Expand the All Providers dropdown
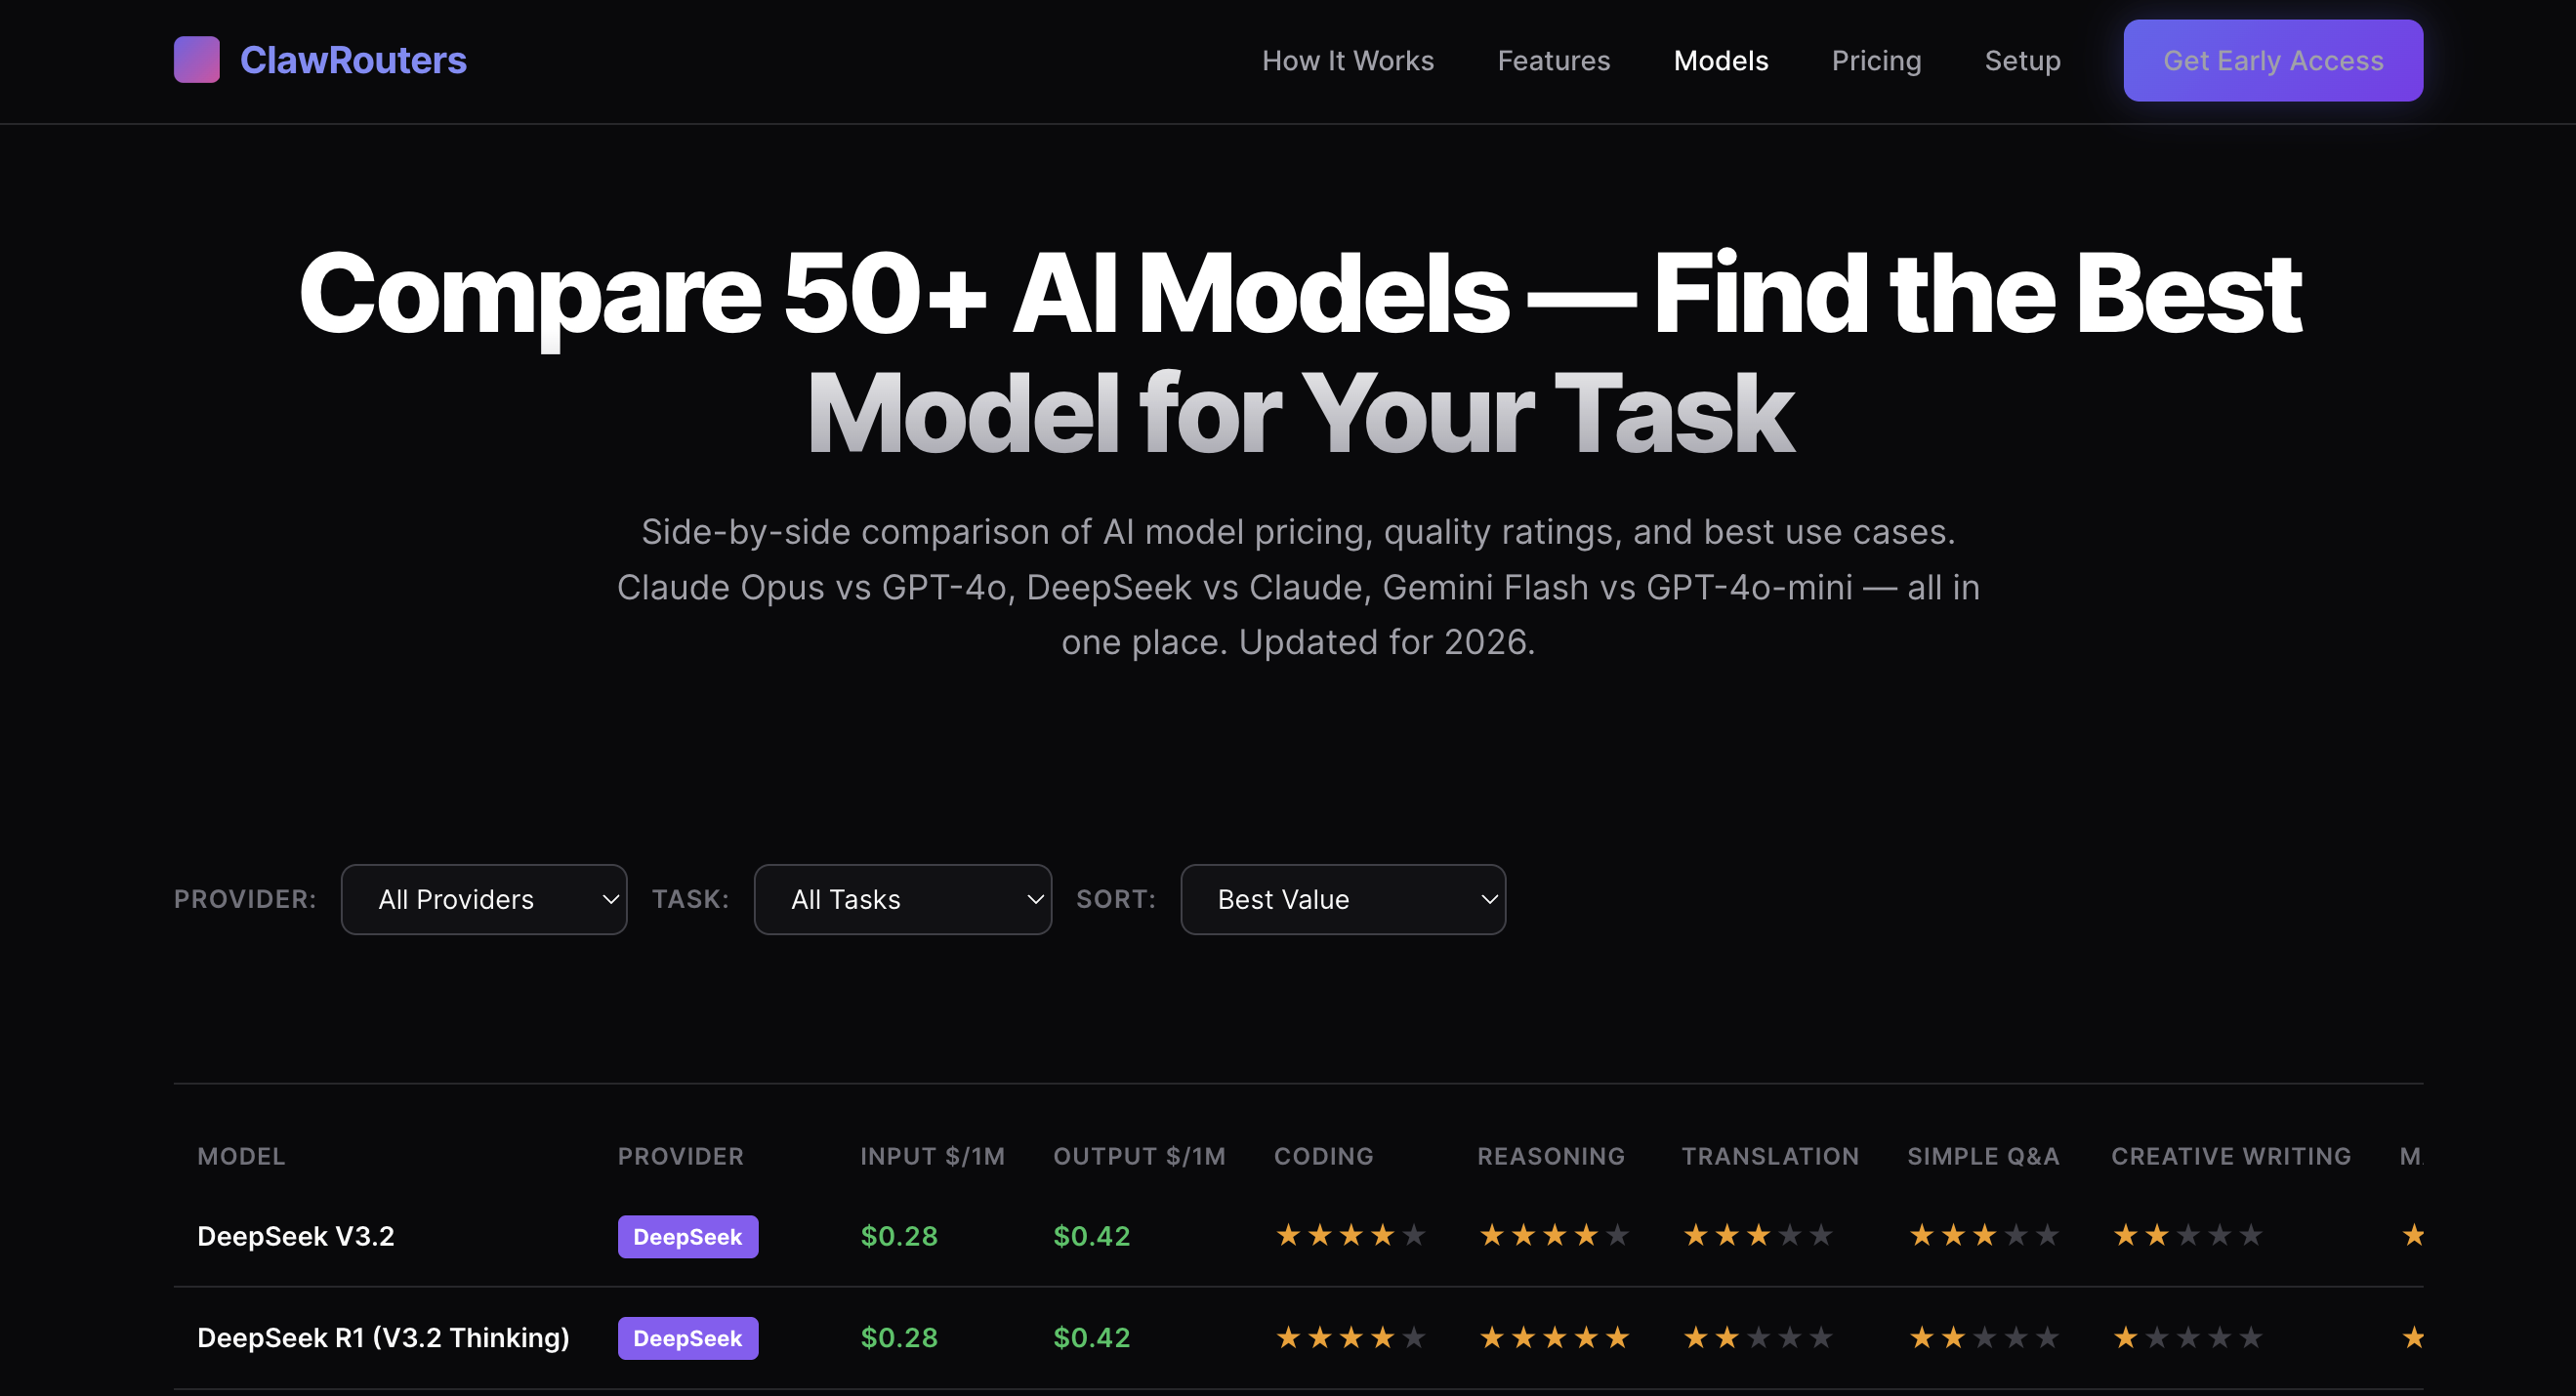 pos(484,899)
